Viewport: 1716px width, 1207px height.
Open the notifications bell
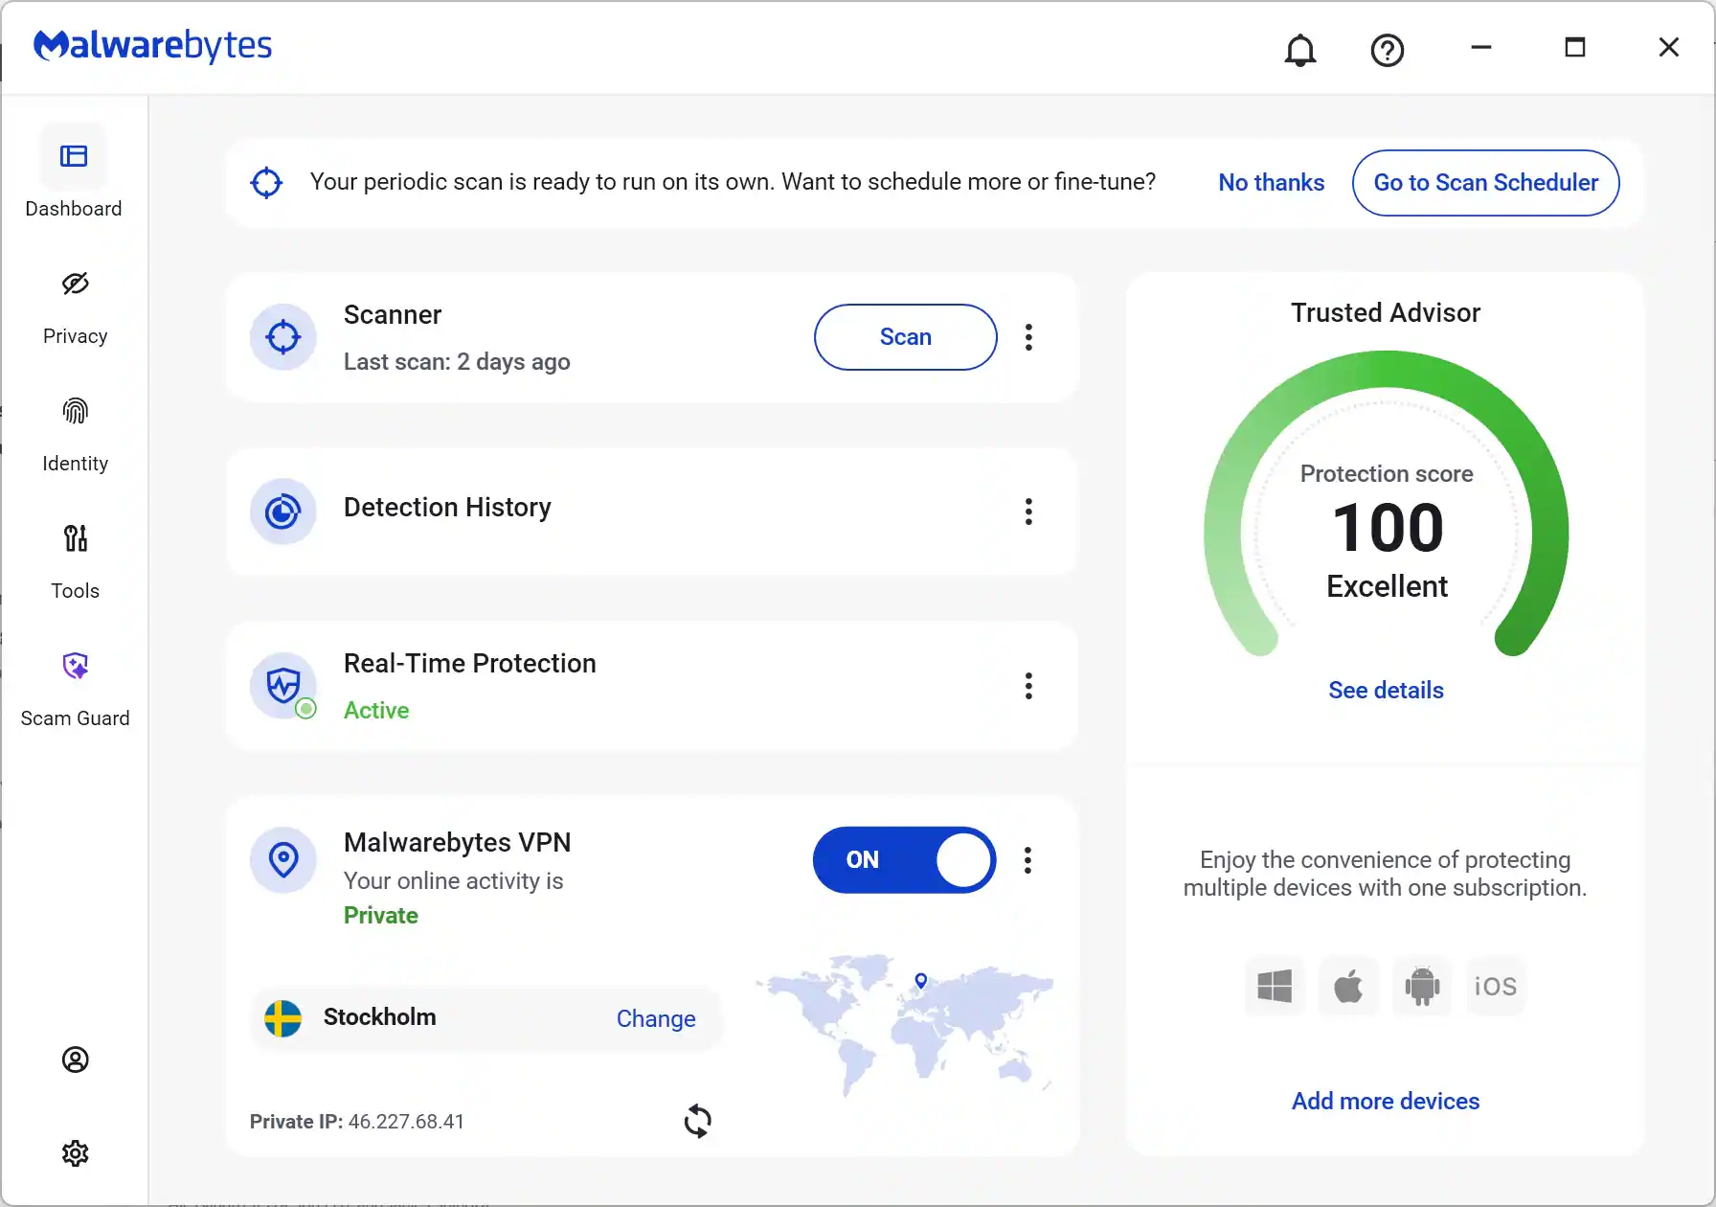click(x=1299, y=50)
